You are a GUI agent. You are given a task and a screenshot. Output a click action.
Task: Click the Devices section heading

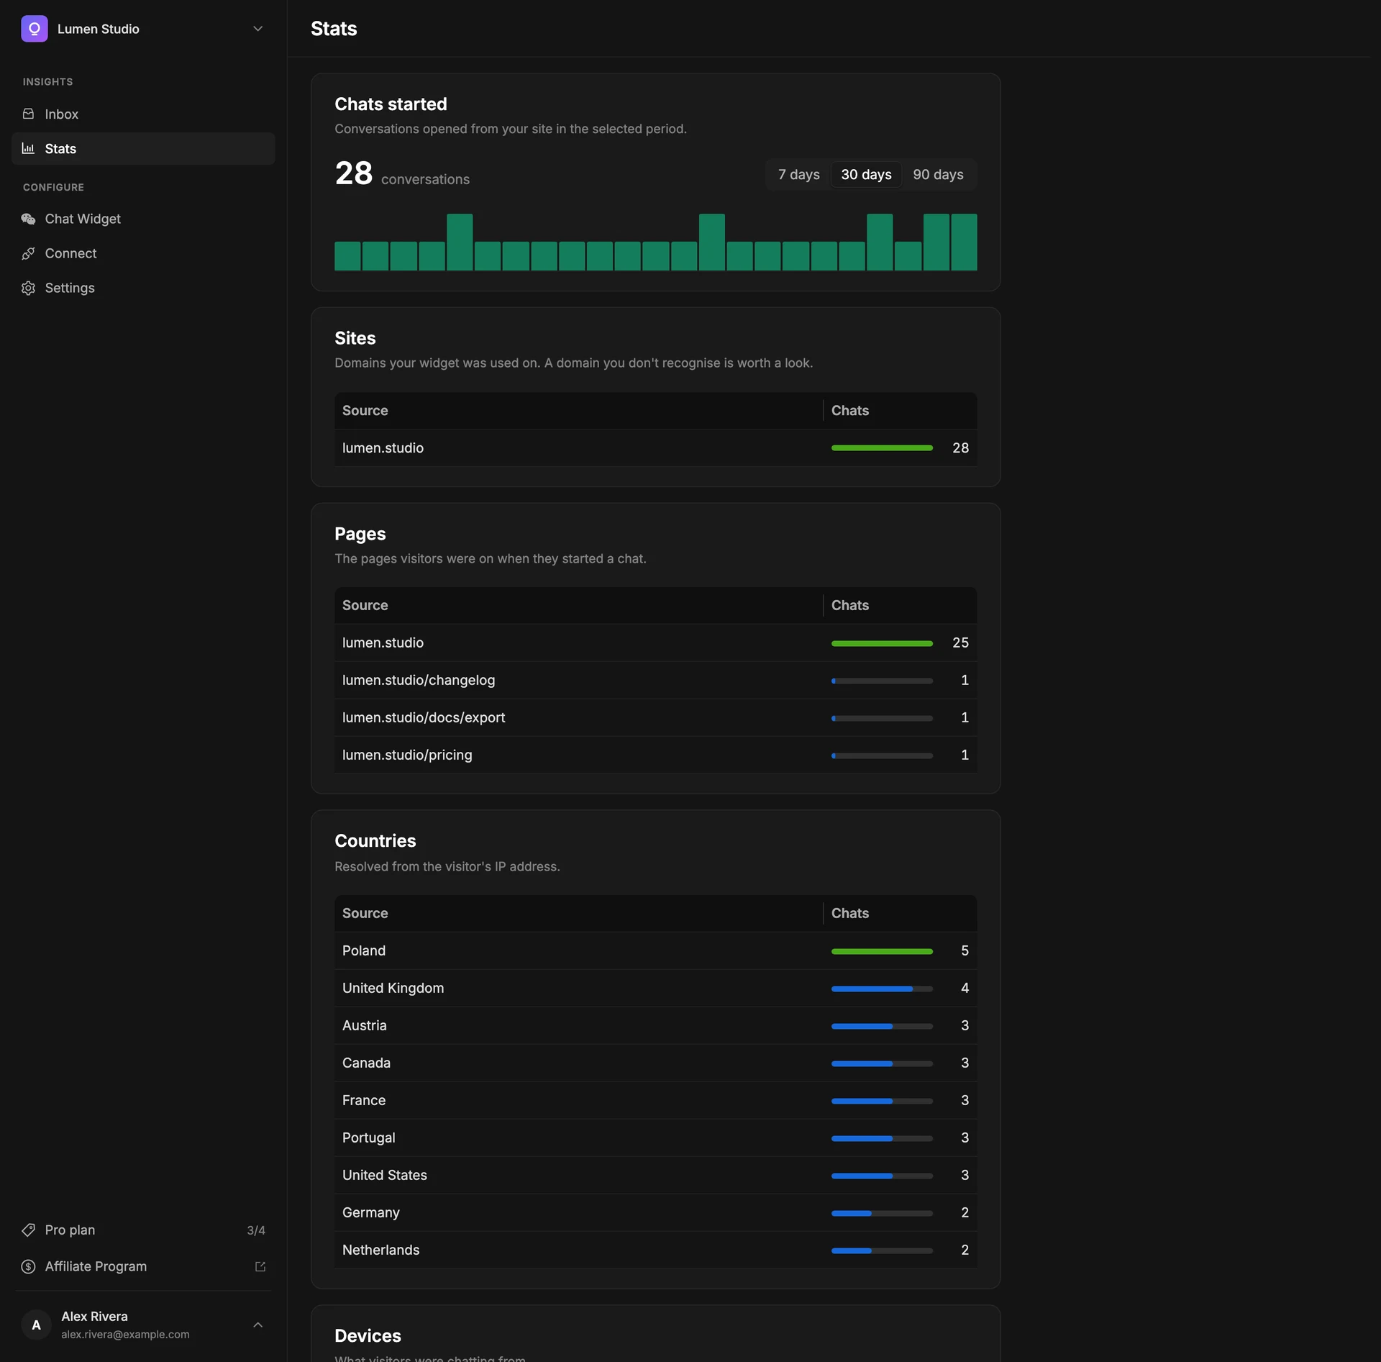click(x=368, y=1336)
